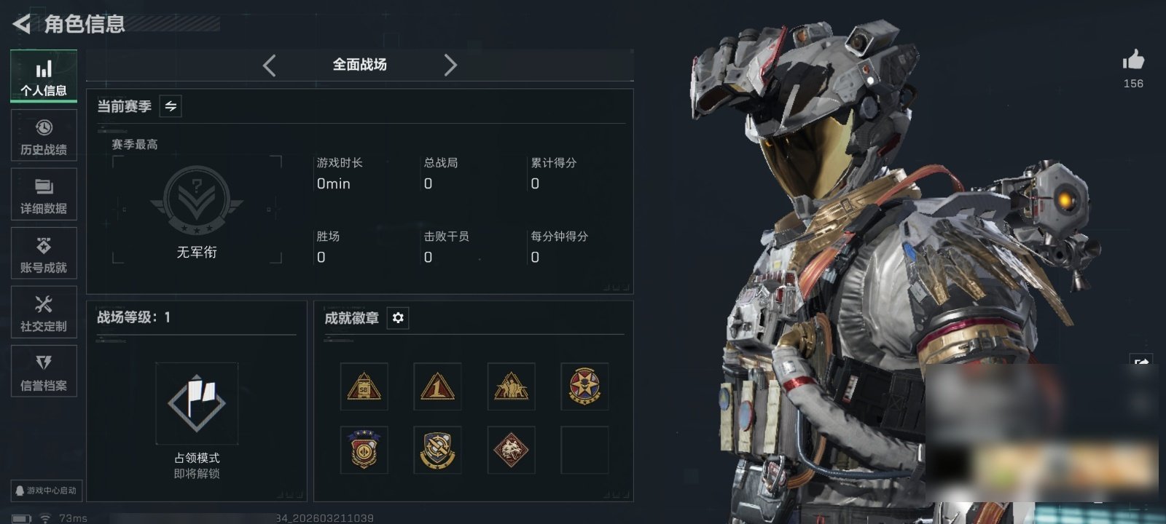Toggle season using the 当前赛季 swap icon

[x=171, y=106]
